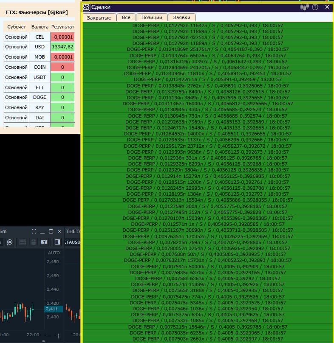Switch to the Все tab
Viewport: 334px width, 343px height.
click(x=126, y=17)
